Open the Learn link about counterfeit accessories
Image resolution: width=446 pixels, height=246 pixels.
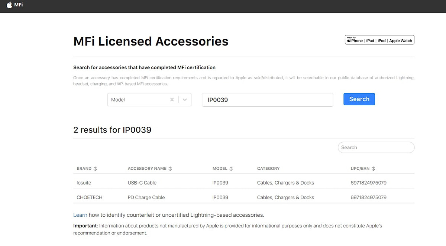click(x=80, y=215)
